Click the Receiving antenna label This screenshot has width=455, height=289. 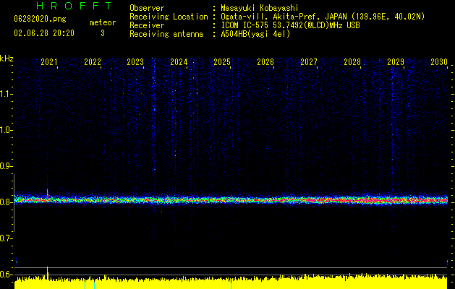[166, 34]
